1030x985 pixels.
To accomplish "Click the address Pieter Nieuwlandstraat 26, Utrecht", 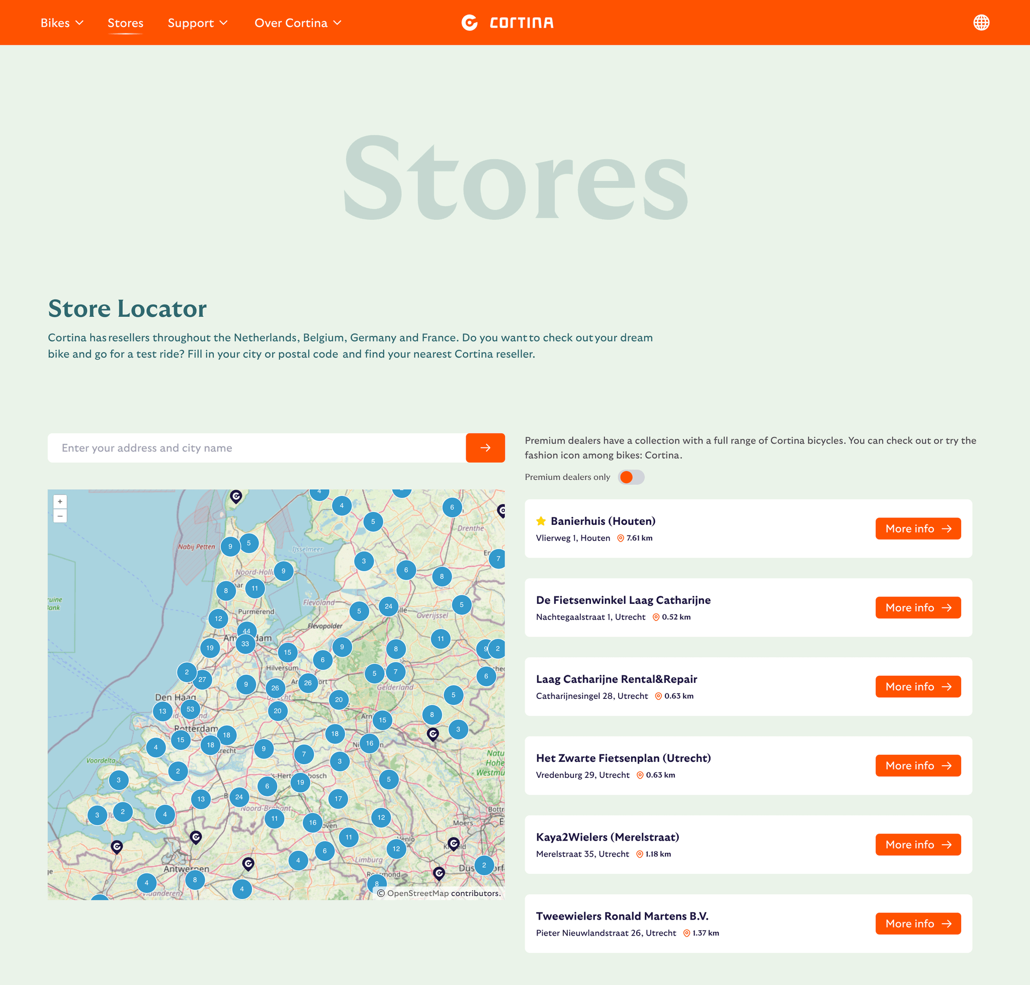I will [x=606, y=933].
